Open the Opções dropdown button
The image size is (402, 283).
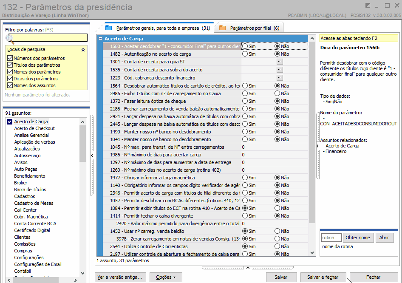point(166,277)
